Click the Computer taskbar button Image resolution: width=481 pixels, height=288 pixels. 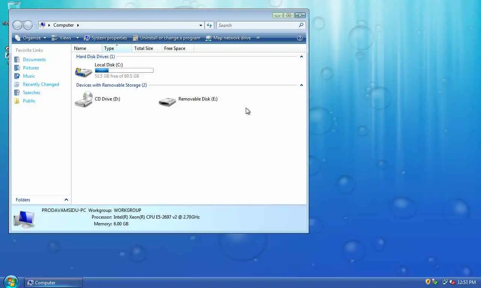pyautogui.click(x=53, y=283)
